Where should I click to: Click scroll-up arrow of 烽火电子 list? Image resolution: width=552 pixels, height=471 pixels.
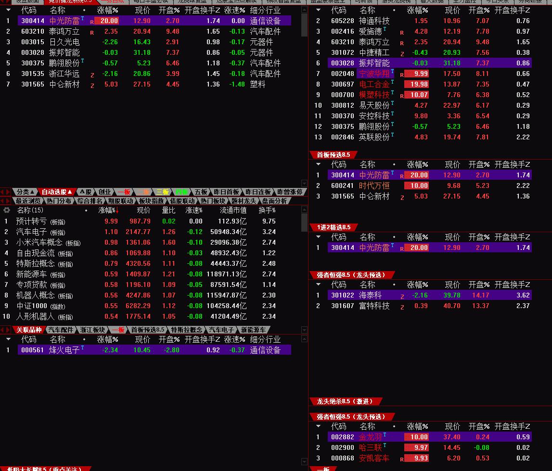point(305,339)
